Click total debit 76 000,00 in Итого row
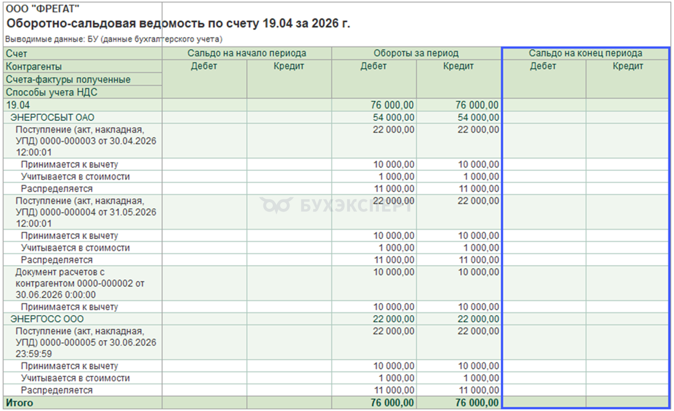The width and height of the screenshot is (674, 411). tap(392, 403)
